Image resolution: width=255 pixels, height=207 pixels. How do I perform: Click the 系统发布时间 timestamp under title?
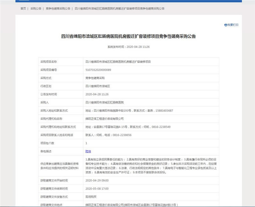pyautogui.click(x=128, y=47)
